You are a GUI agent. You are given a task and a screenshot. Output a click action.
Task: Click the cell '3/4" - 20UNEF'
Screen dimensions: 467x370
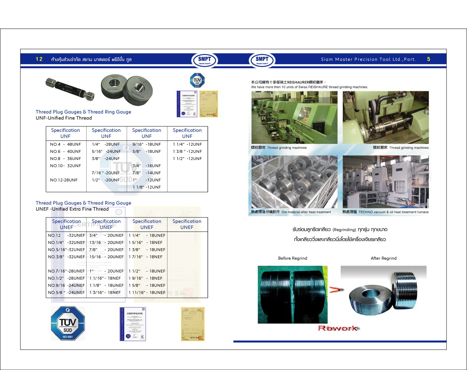coord(106,235)
